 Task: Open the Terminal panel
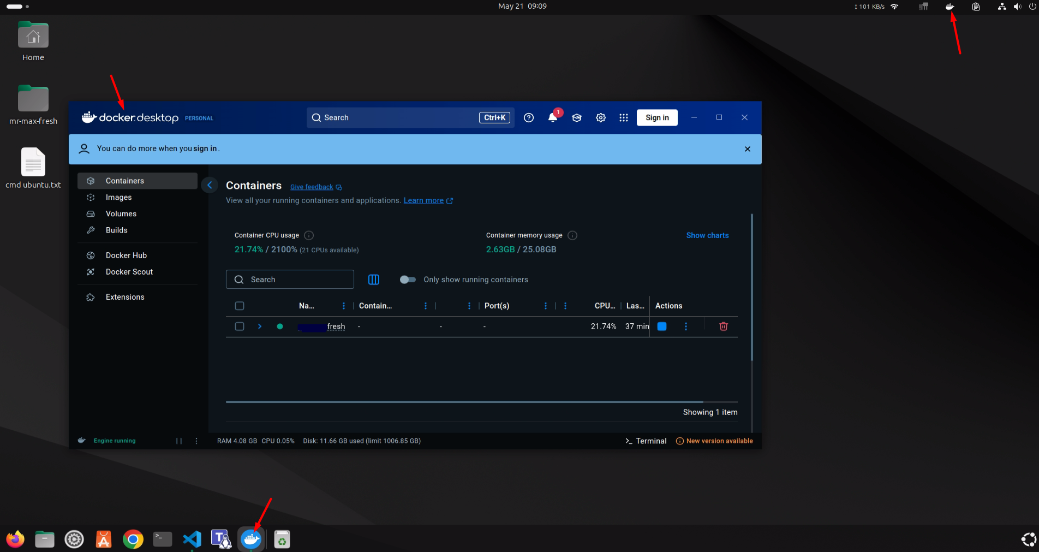coord(646,441)
